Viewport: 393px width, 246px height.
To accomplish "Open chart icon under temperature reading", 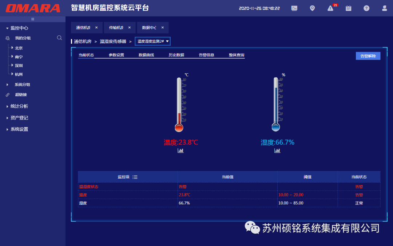I will tap(180, 151).
